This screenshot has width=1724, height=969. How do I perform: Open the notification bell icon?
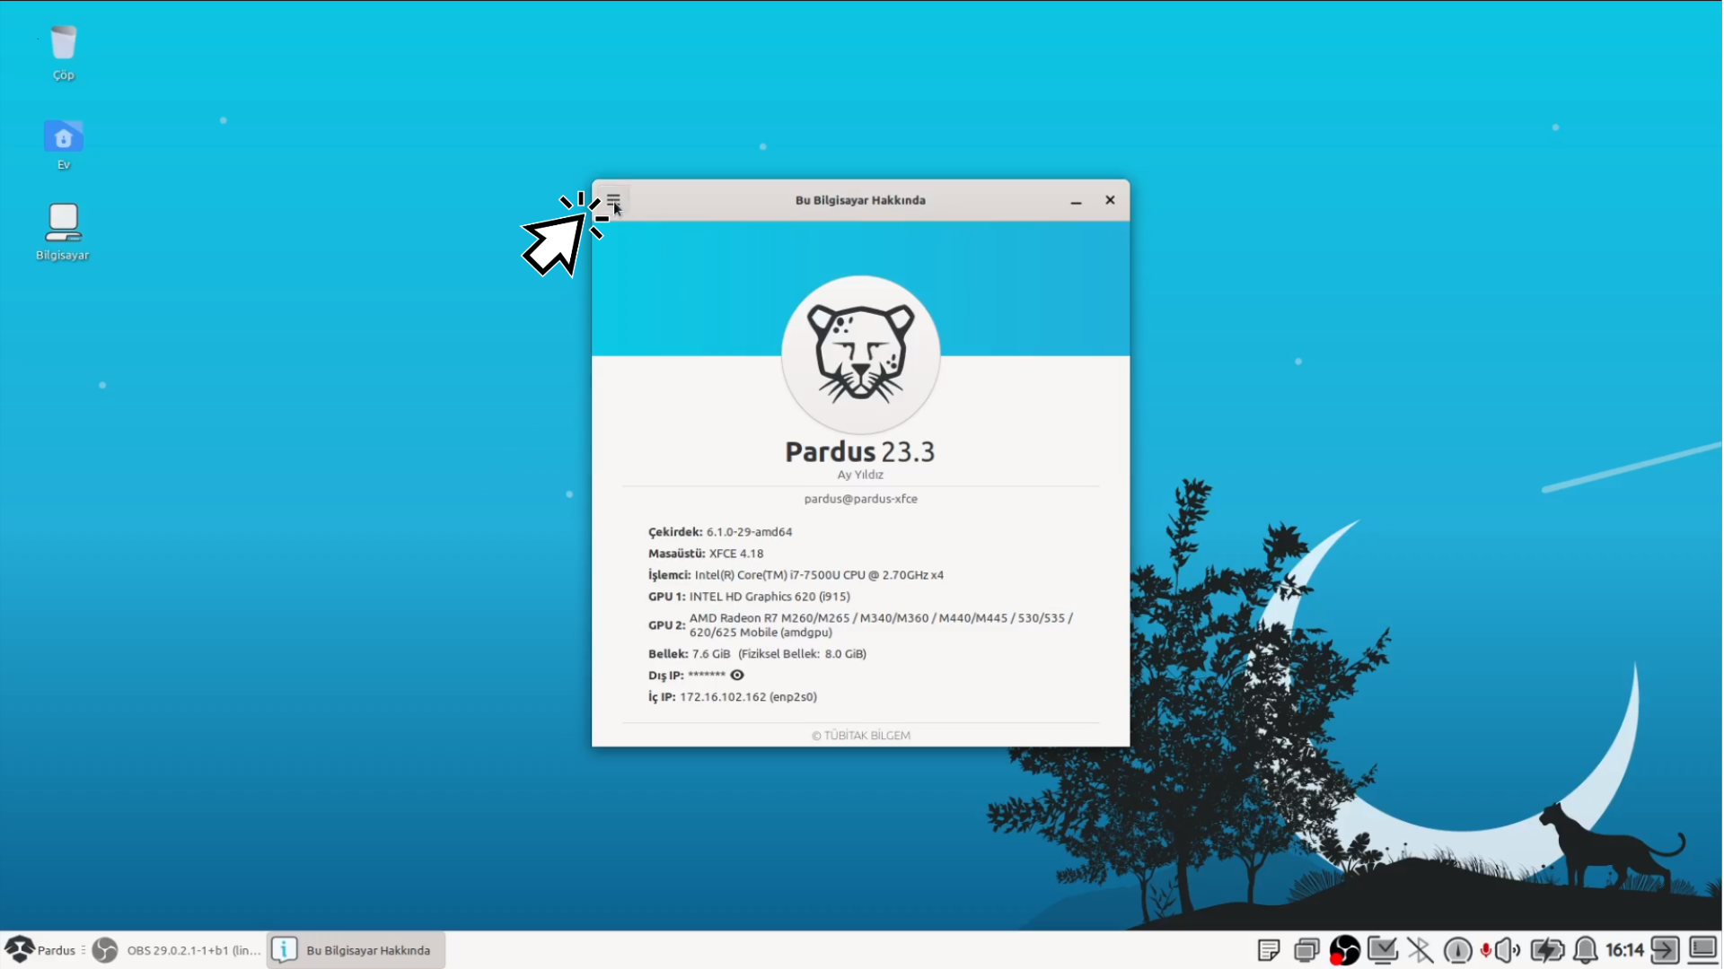pyautogui.click(x=1586, y=950)
